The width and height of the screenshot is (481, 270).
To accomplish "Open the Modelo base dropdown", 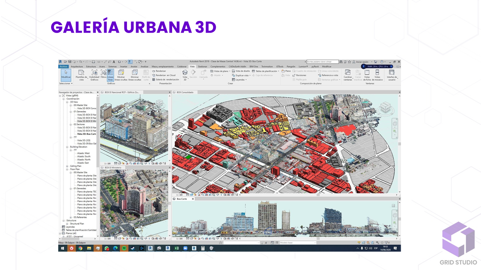I will [x=297, y=243].
